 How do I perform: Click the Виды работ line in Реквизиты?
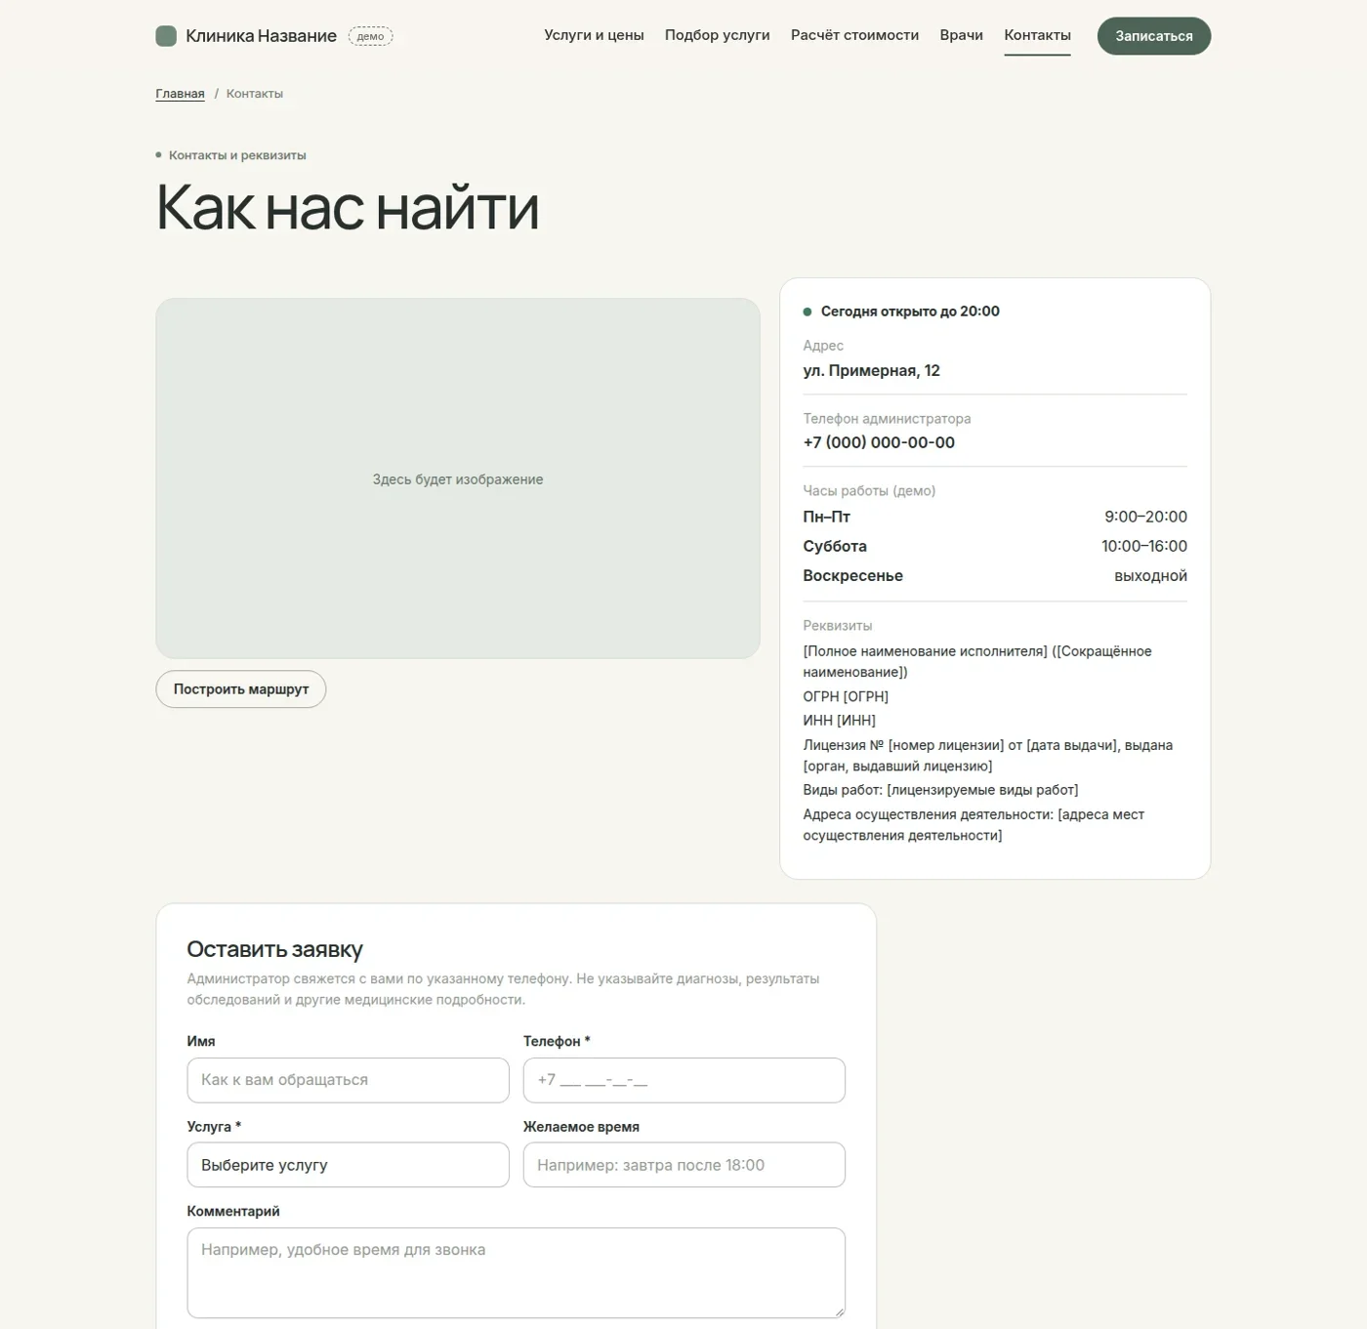[x=940, y=790]
